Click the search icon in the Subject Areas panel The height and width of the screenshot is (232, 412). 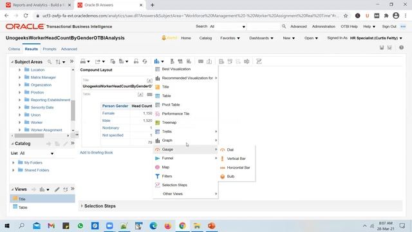tap(50, 62)
